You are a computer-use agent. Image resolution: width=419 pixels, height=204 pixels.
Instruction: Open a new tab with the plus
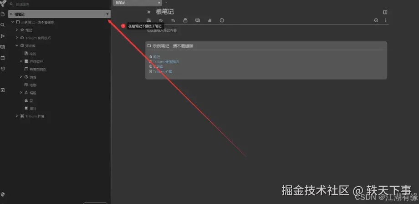(x=166, y=3)
